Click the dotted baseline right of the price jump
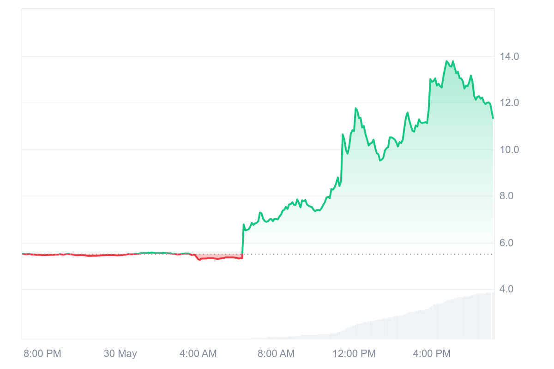 [x=369, y=254]
